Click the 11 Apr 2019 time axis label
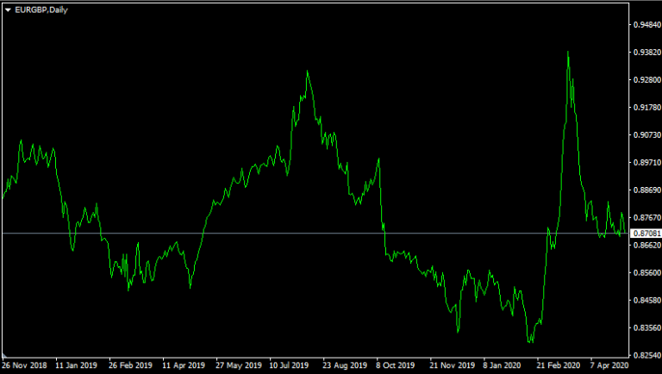Screen dimensions: 662x374 (185, 365)
